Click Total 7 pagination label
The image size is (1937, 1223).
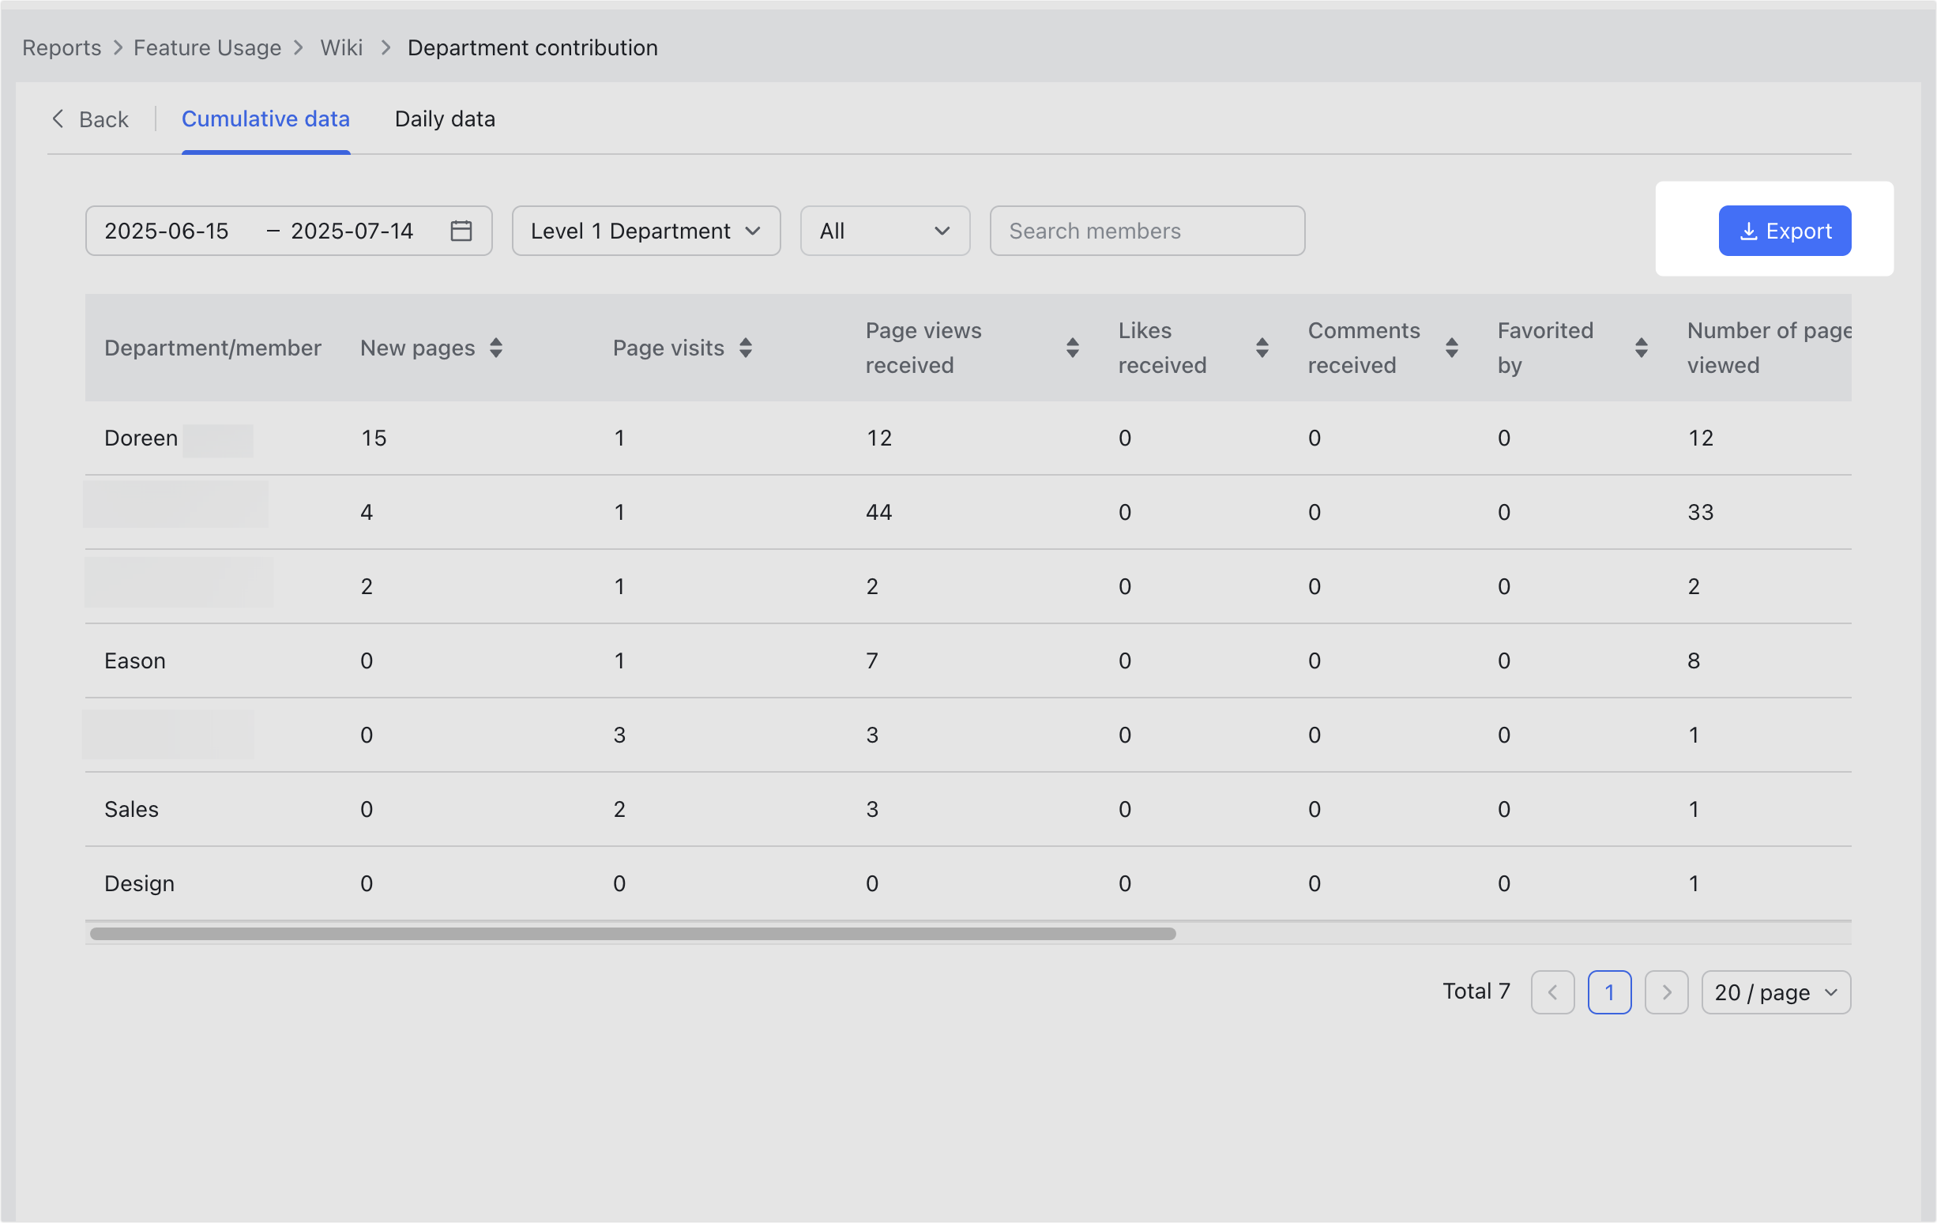(1476, 992)
